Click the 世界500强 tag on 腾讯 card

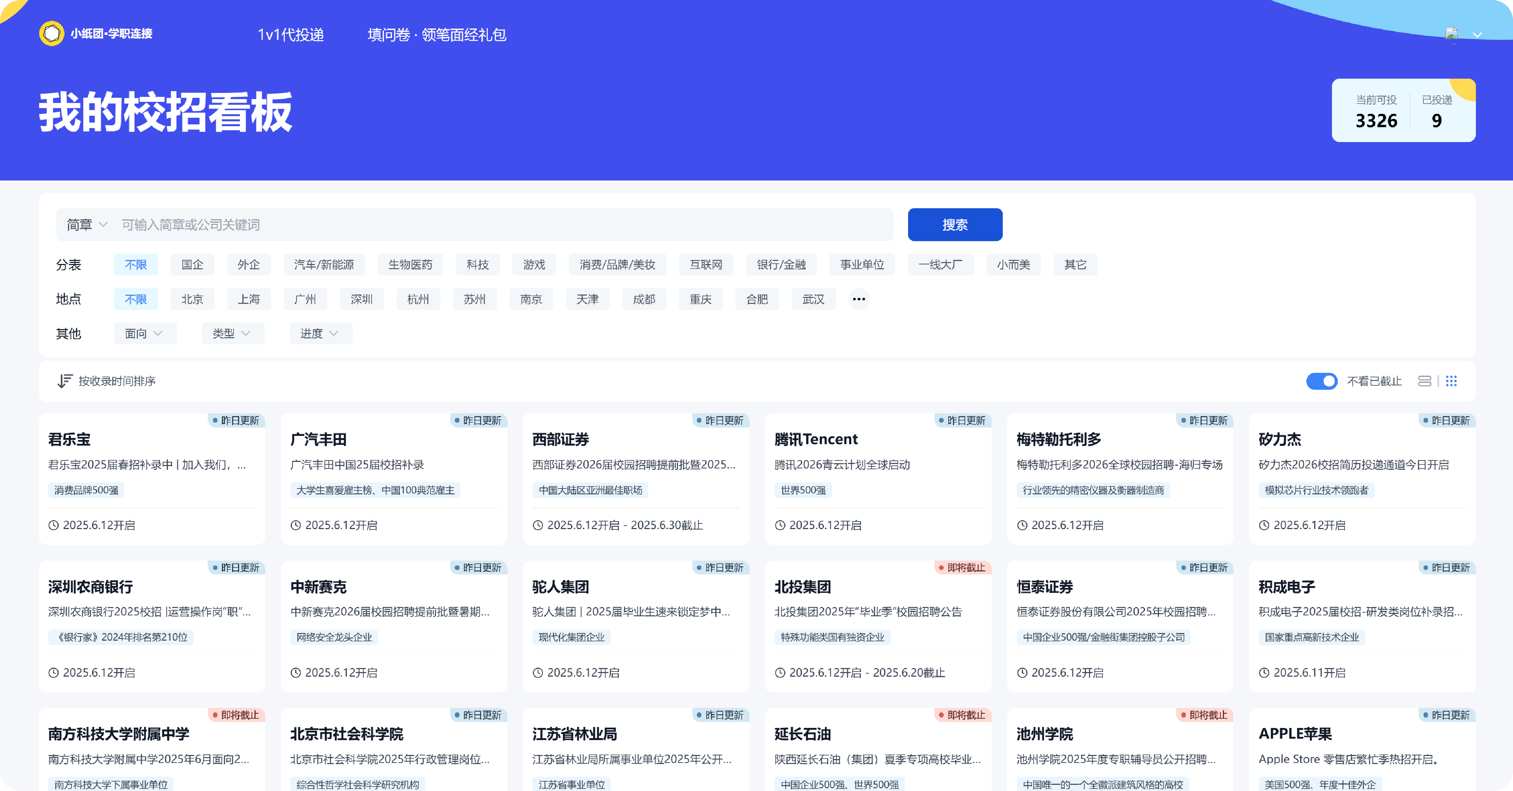803,490
